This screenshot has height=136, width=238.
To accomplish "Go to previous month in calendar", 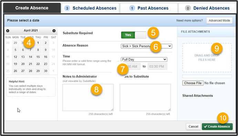I will pos(8,31).
